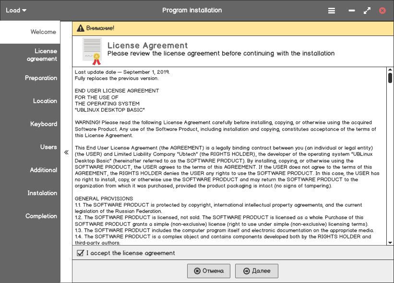Click the Отмена cancel button
The image size is (394, 283).
click(209, 271)
